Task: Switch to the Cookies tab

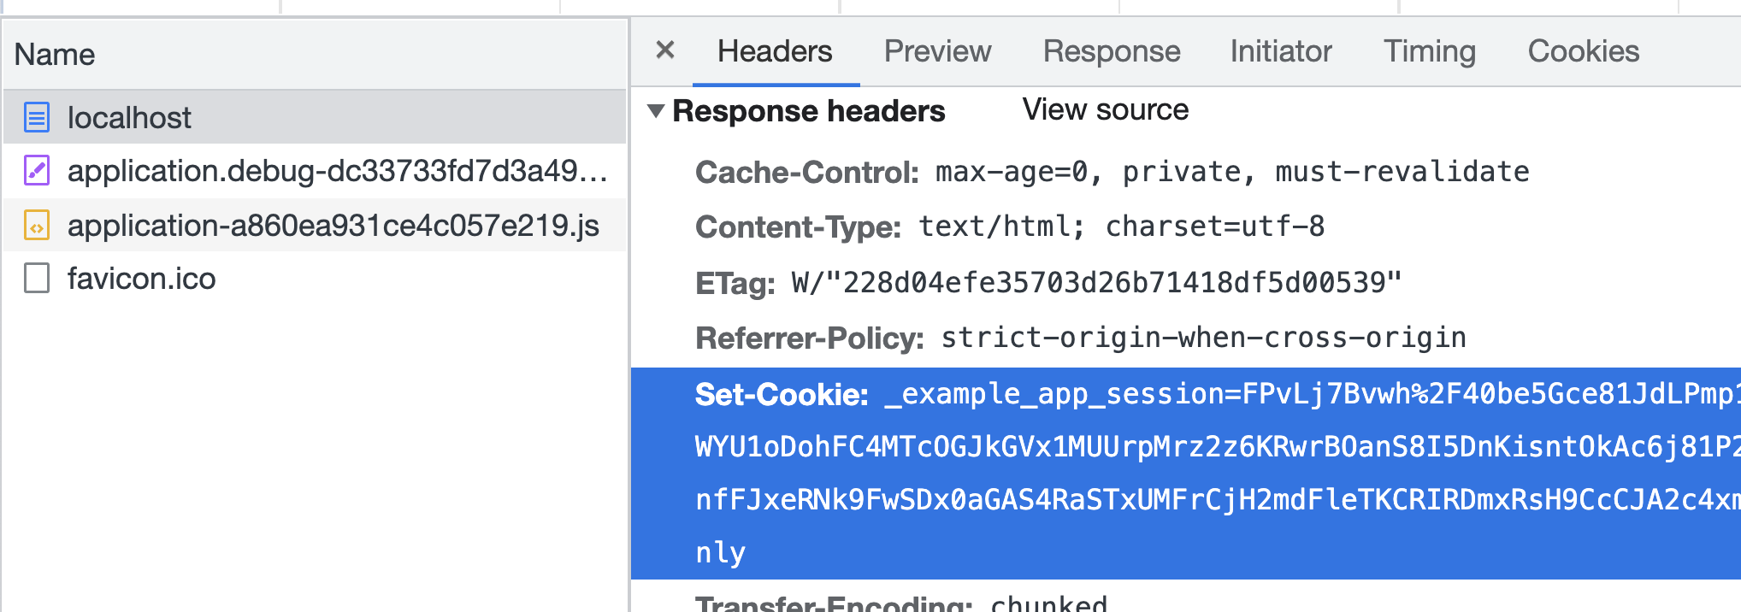Action: [x=1583, y=51]
